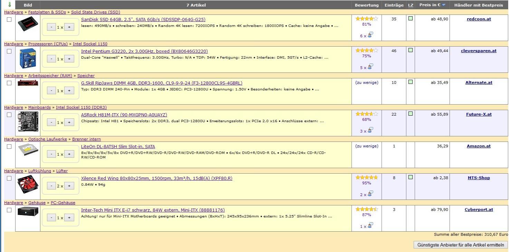Visit the cleversparen.at merchant link
511x252 pixels.
(479, 51)
